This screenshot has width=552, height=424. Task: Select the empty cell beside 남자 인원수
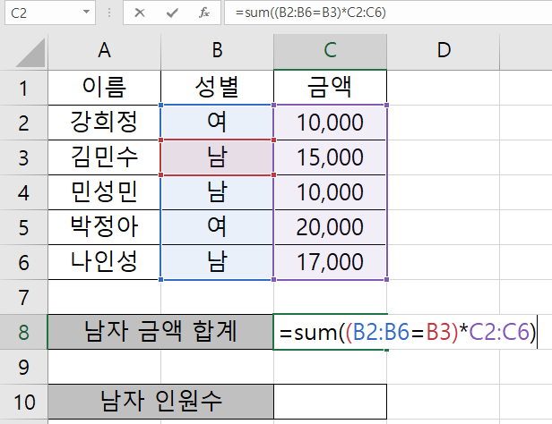pos(330,402)
